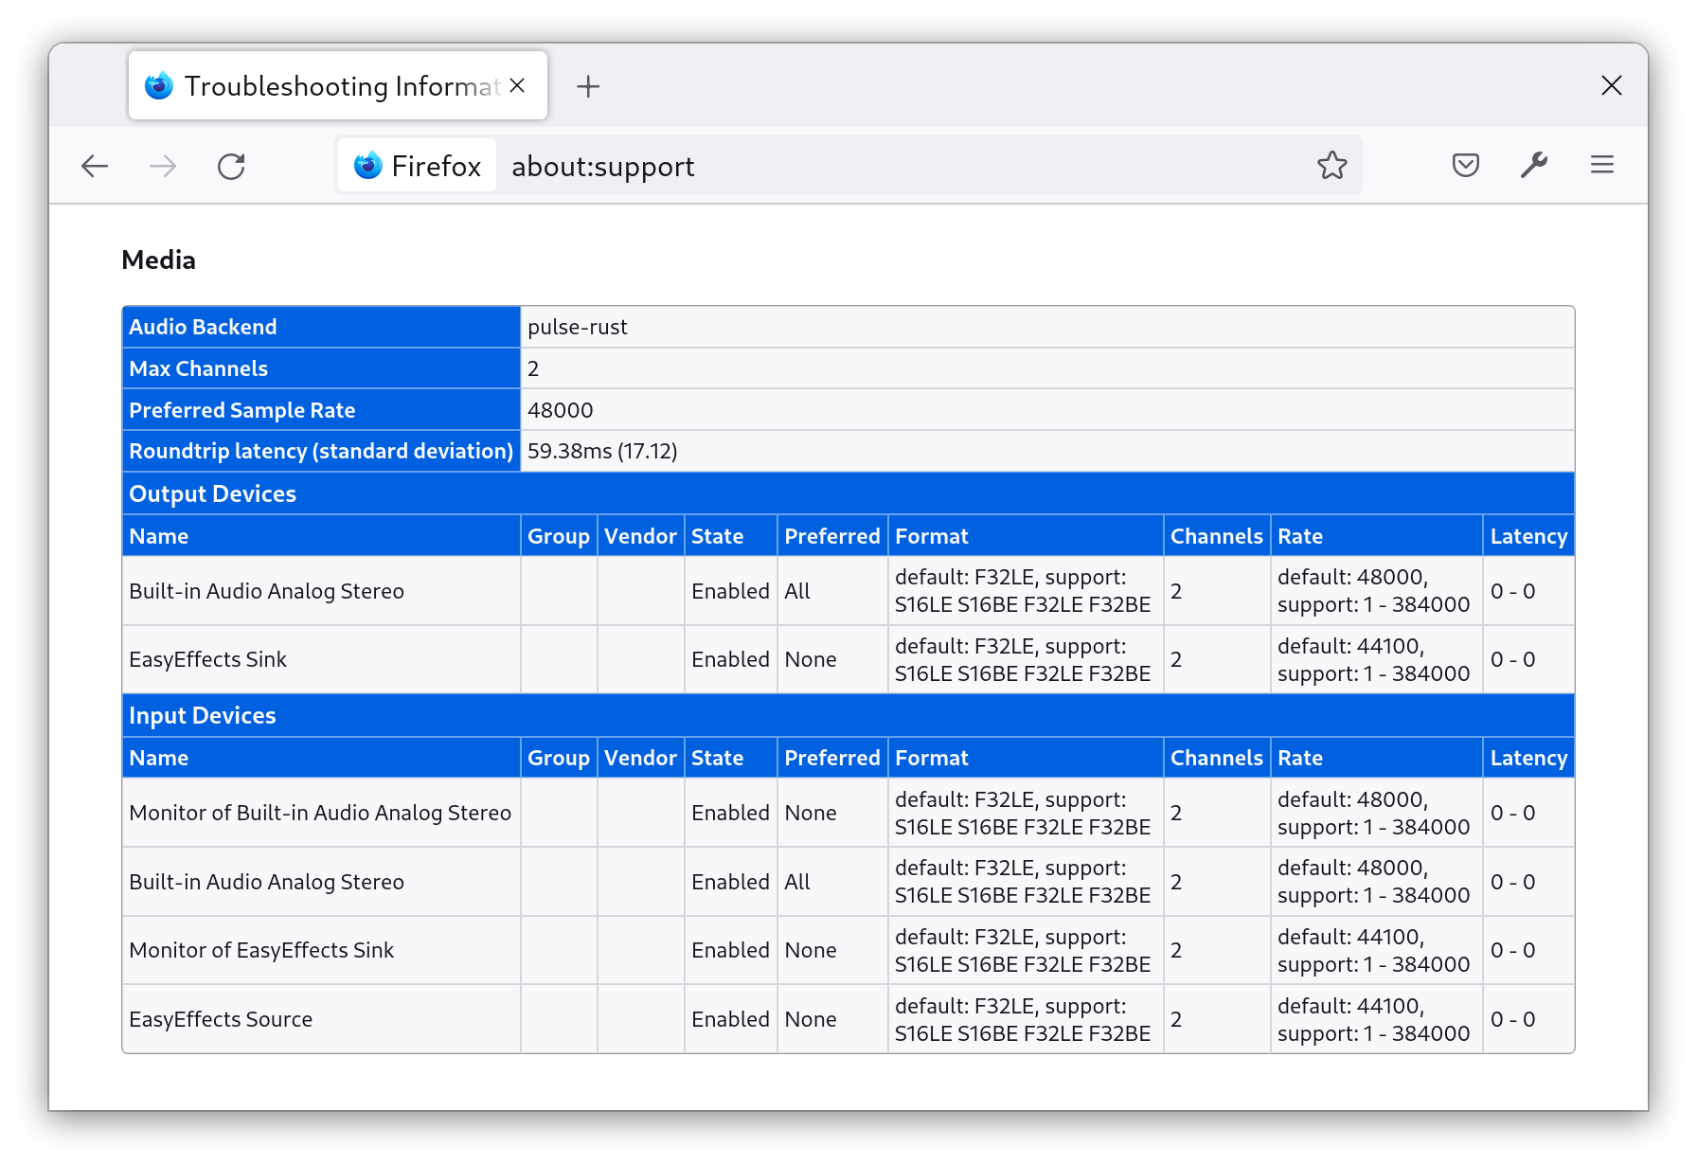Click Monitor of Built-in Audio Analog Stereo

320,813
